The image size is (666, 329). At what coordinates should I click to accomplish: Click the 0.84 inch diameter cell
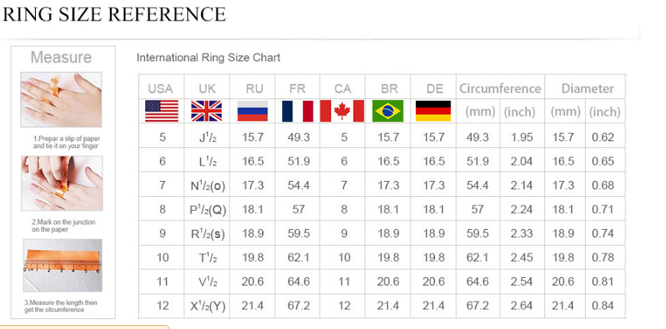603,305
